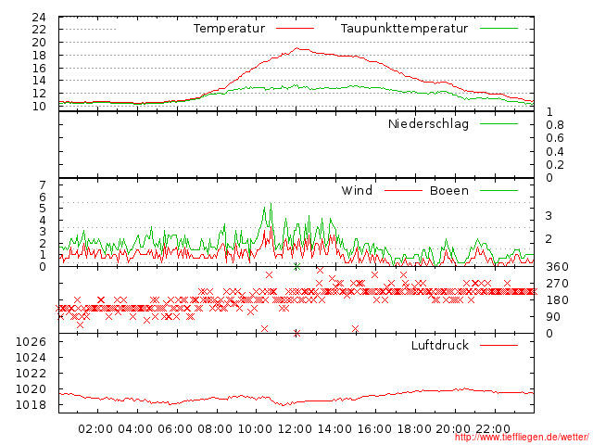Image resolution: width=593 pixels, height=445 pixels.
Task: Click the 180 wind direction axis value
Action: pyautogui.click(x=557, y=300)
